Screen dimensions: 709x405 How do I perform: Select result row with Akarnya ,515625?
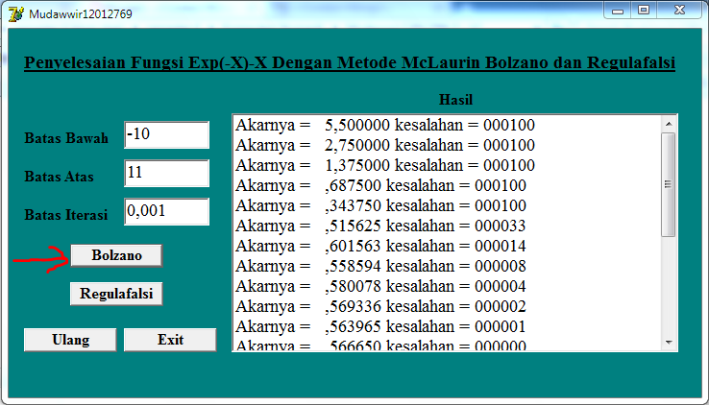[x=447, y=226]
